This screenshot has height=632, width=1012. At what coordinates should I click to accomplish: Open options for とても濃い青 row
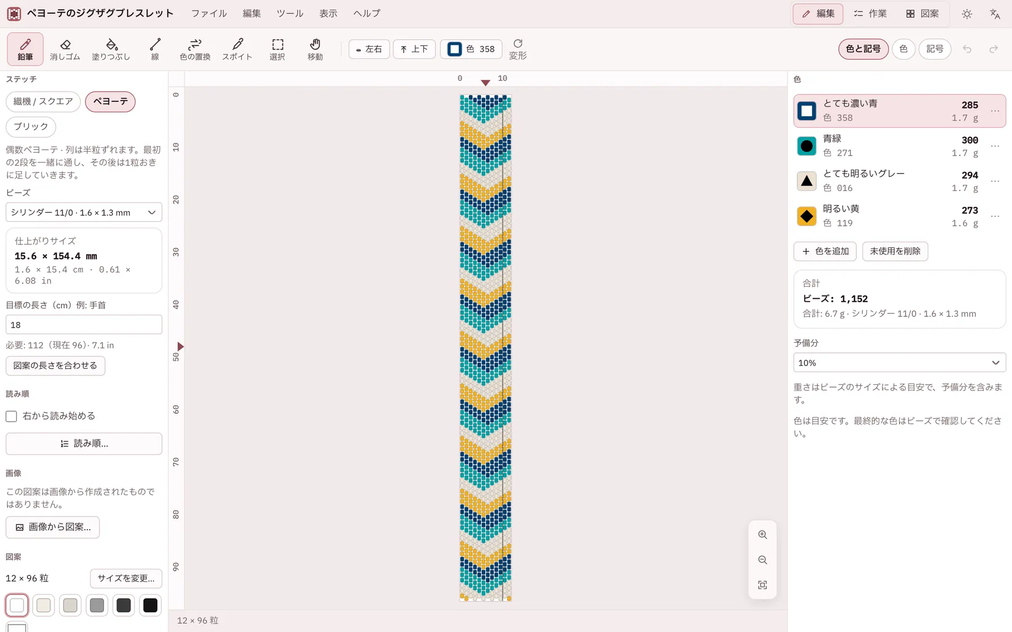(995, 111)
